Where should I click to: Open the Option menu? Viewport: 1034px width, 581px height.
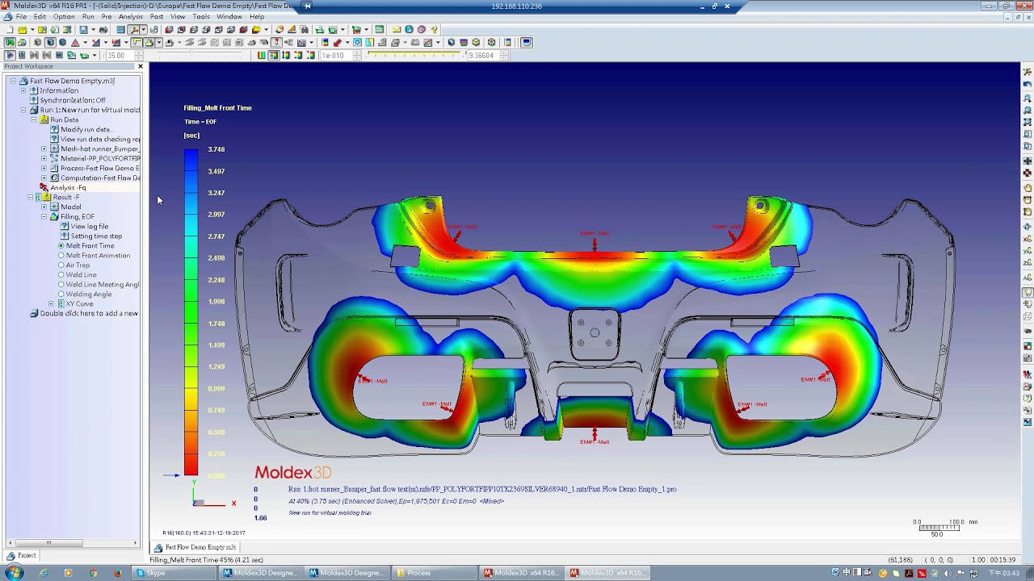coord(64,16)
